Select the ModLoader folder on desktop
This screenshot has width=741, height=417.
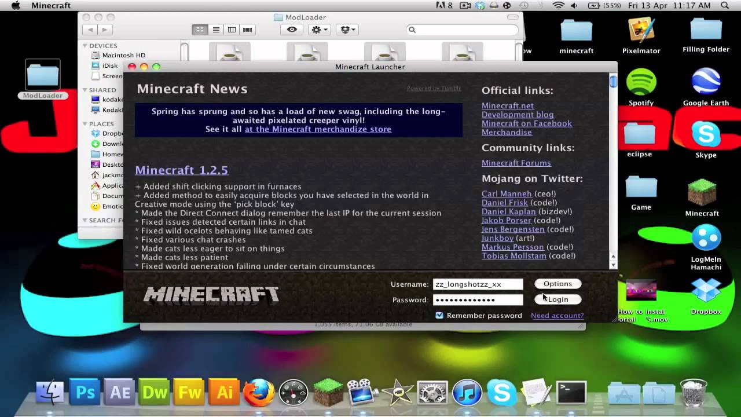(43, 76)
